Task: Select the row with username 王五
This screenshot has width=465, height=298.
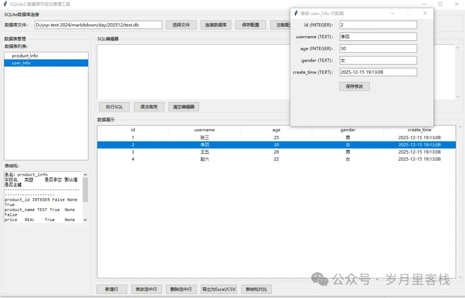Action: click(x=276, y=152)
